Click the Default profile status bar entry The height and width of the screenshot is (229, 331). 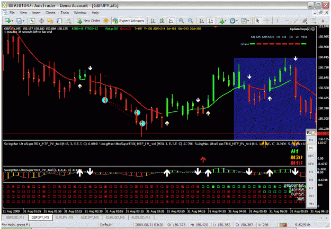pos(105,225)
